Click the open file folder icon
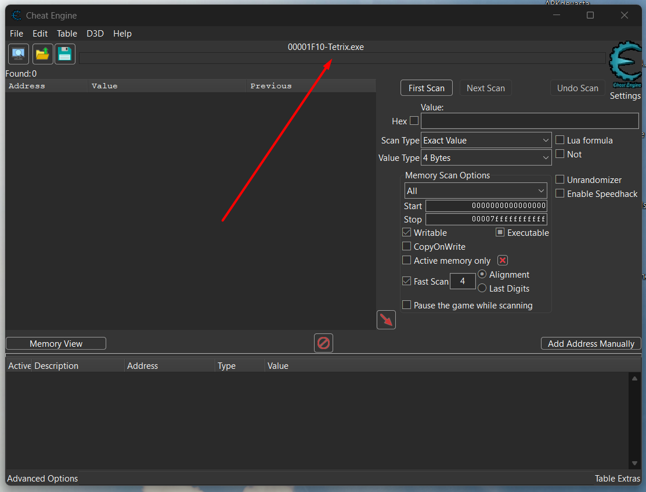Image resolution: width=646 pixels, height=492 pixels. coord(42,54)
